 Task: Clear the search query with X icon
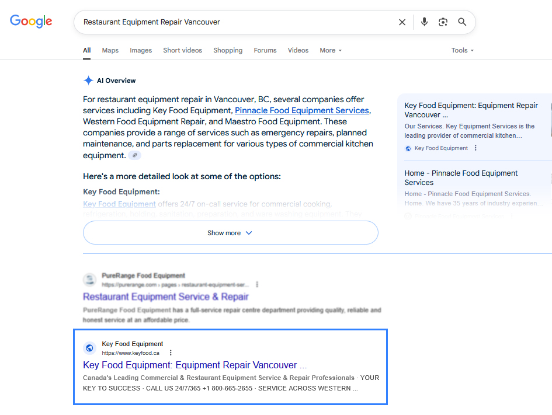[402, 22]
